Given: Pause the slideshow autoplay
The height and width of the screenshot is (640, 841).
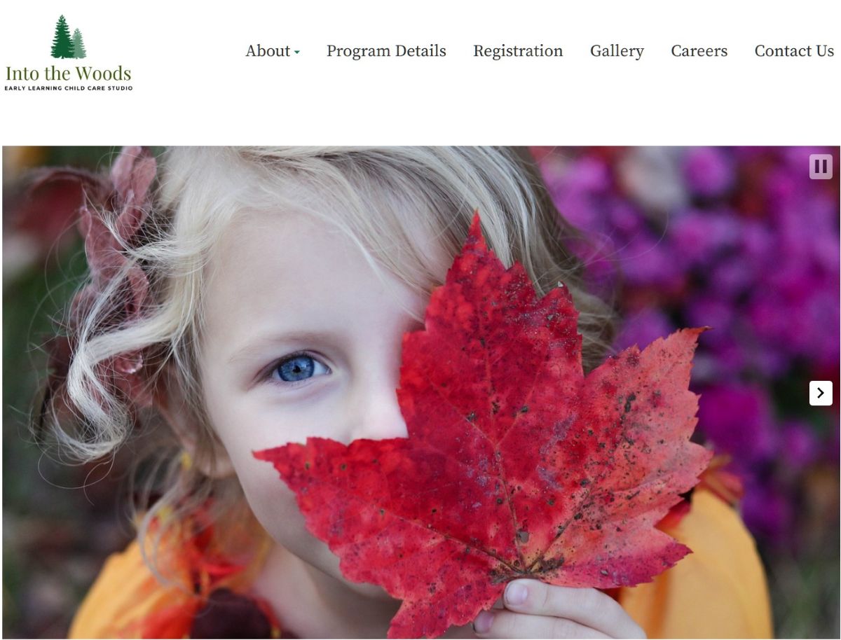Looking at the screenshot, I should click(821, 167).
